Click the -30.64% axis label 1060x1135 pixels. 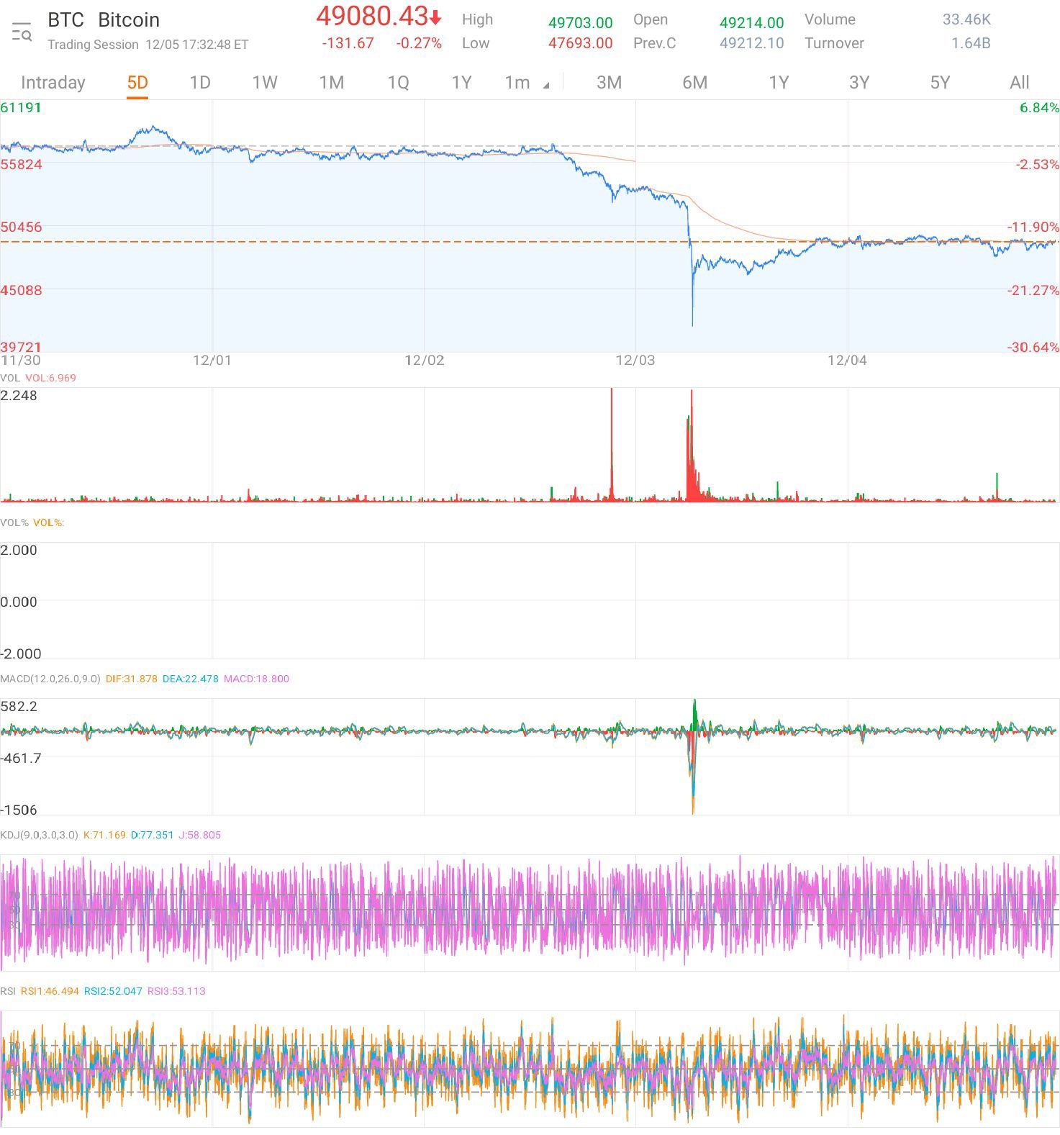point(1033,347)
